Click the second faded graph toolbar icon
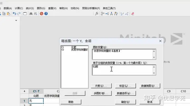 tap(127, 14)
